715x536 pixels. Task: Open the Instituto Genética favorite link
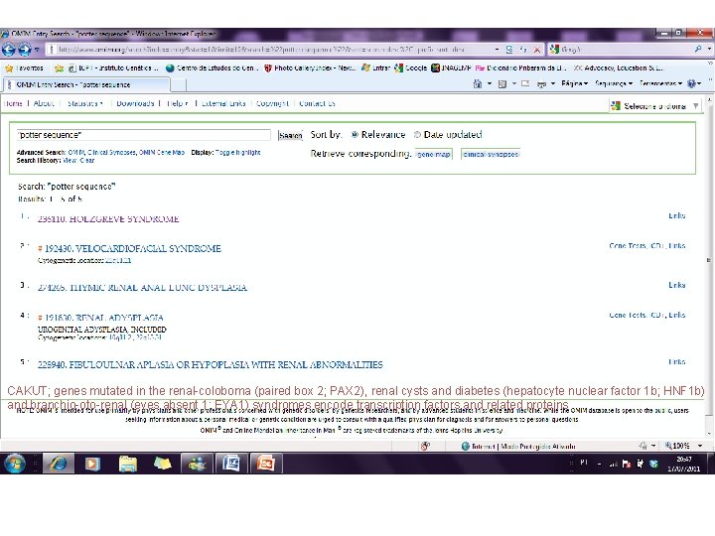tap(113, 67)
